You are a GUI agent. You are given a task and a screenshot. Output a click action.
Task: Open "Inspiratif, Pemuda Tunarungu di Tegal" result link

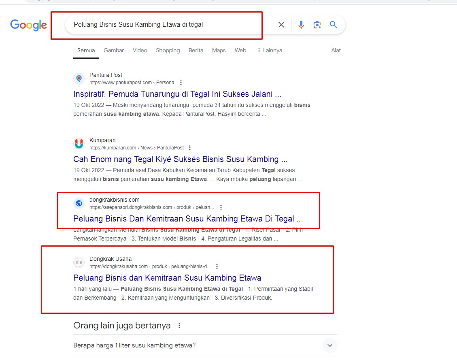(177, 94)
